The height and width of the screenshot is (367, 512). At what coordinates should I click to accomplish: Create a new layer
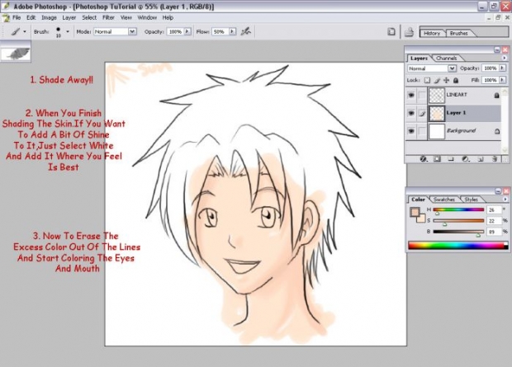pos(481,159)
